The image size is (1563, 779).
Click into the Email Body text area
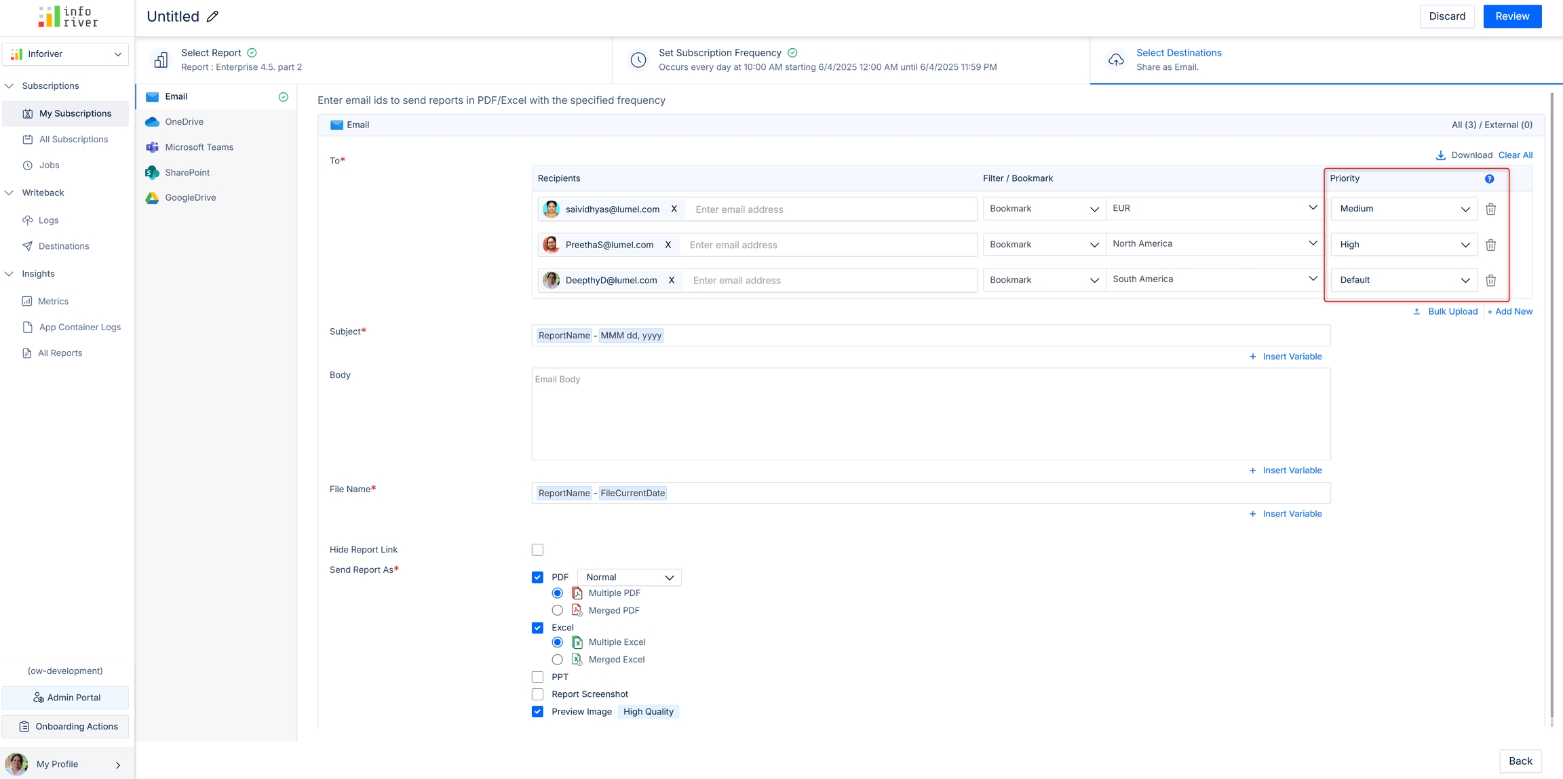(x=930, y=414)
